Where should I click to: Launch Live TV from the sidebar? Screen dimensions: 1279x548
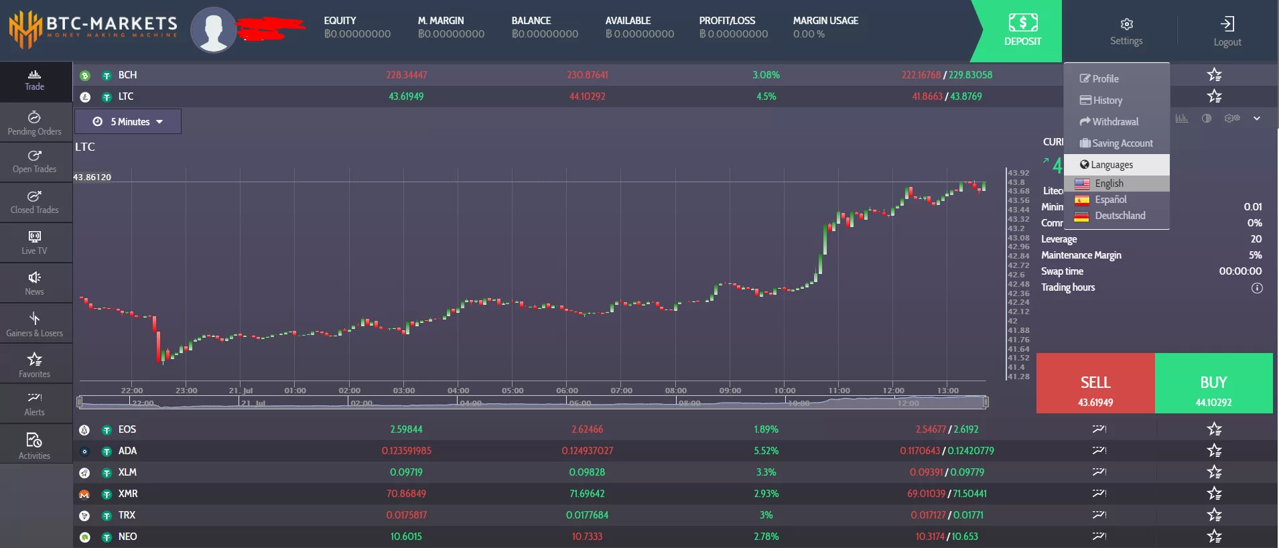tap(35, 243)
